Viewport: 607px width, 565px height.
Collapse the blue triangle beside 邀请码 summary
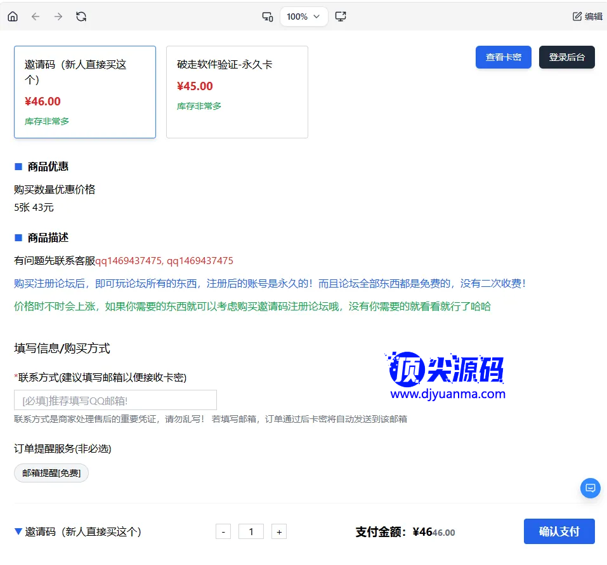[x=18, y=531]
